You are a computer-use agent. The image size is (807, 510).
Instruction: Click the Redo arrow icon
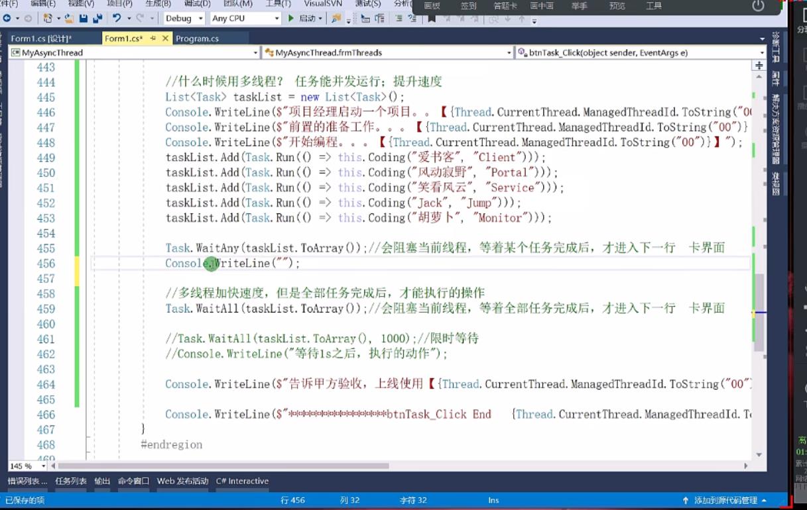(x=140, y=19)
